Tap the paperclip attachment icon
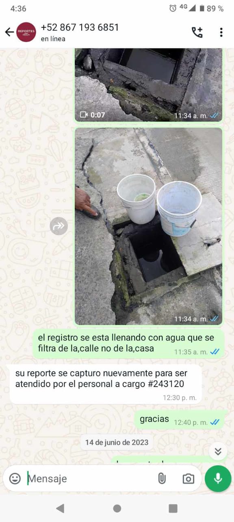 [x=162, y=478]
